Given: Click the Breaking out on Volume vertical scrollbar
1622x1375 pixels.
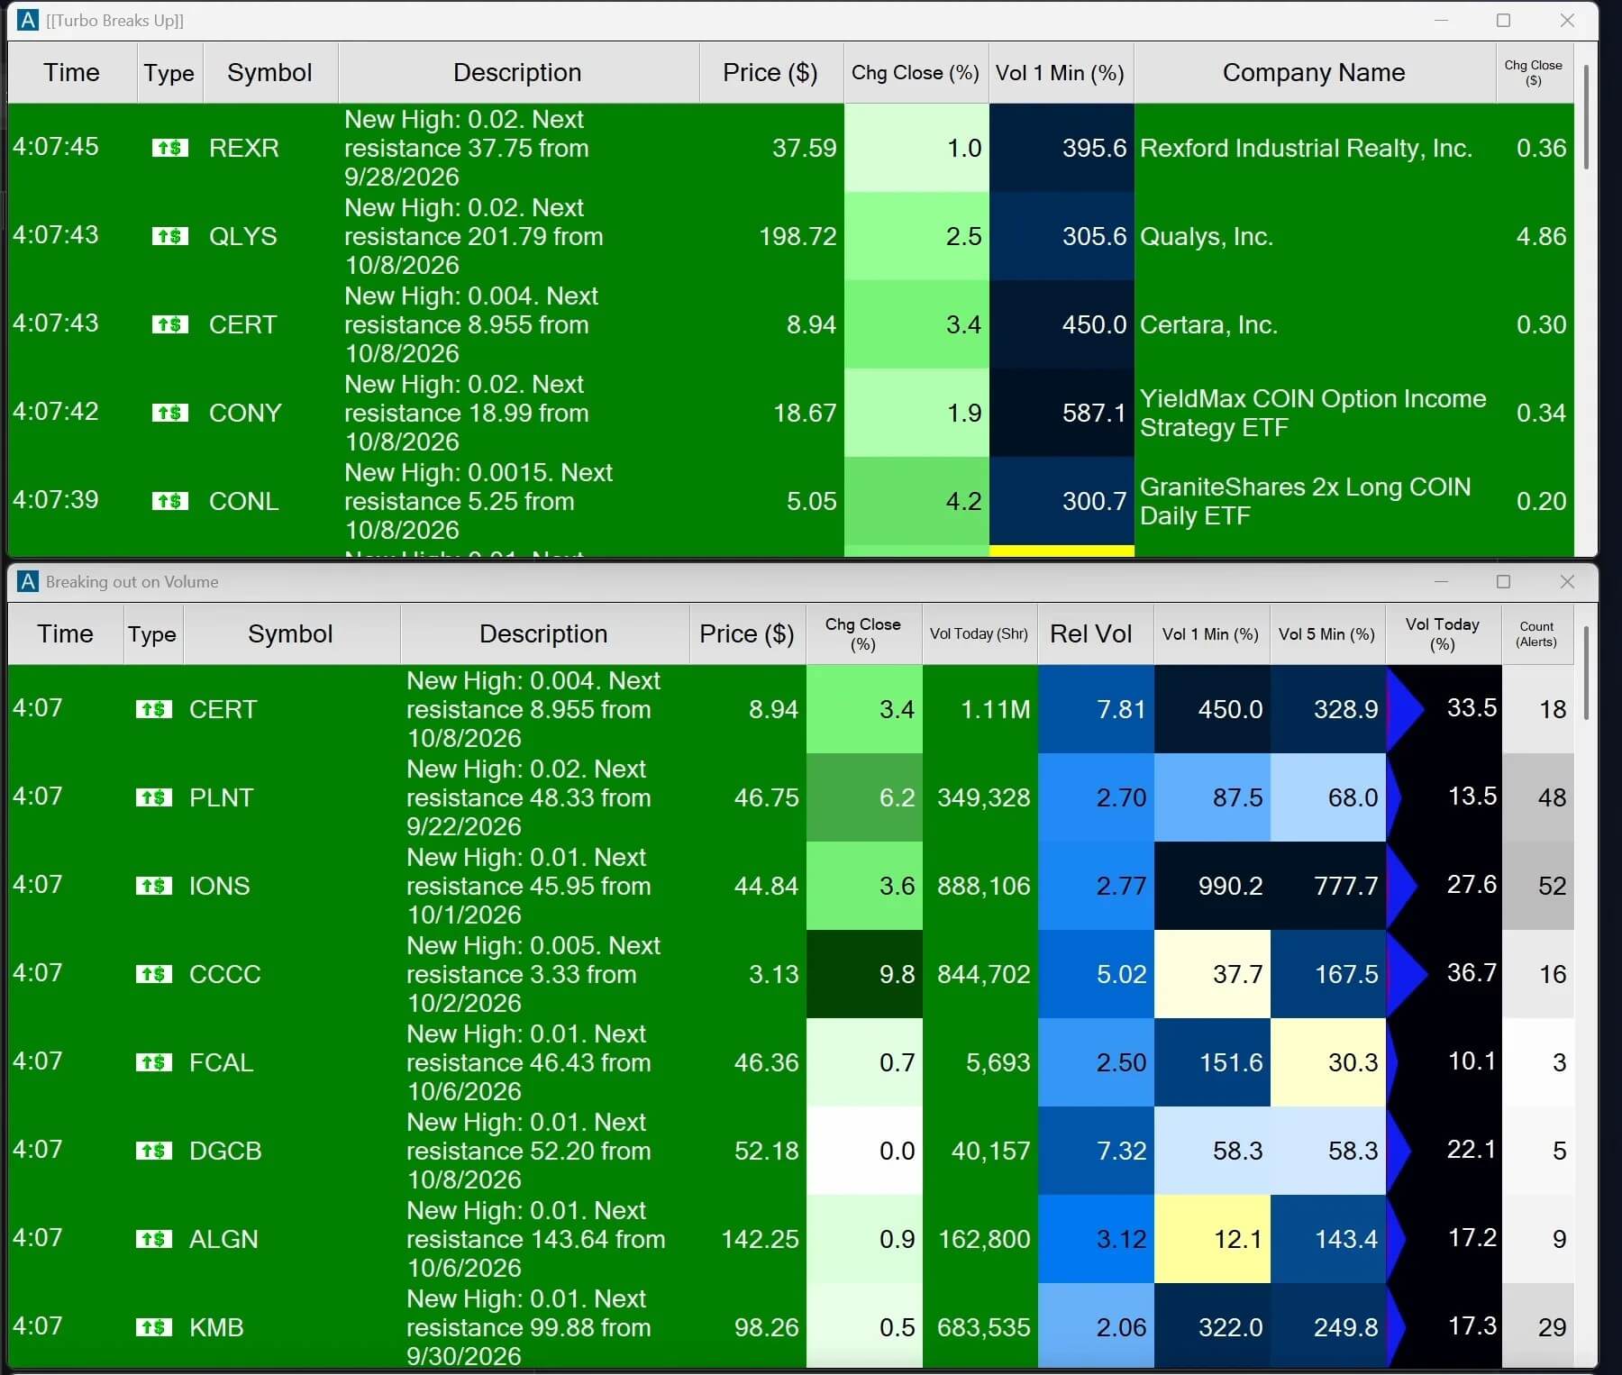Looking at the screenshot, I should 1586,673.
